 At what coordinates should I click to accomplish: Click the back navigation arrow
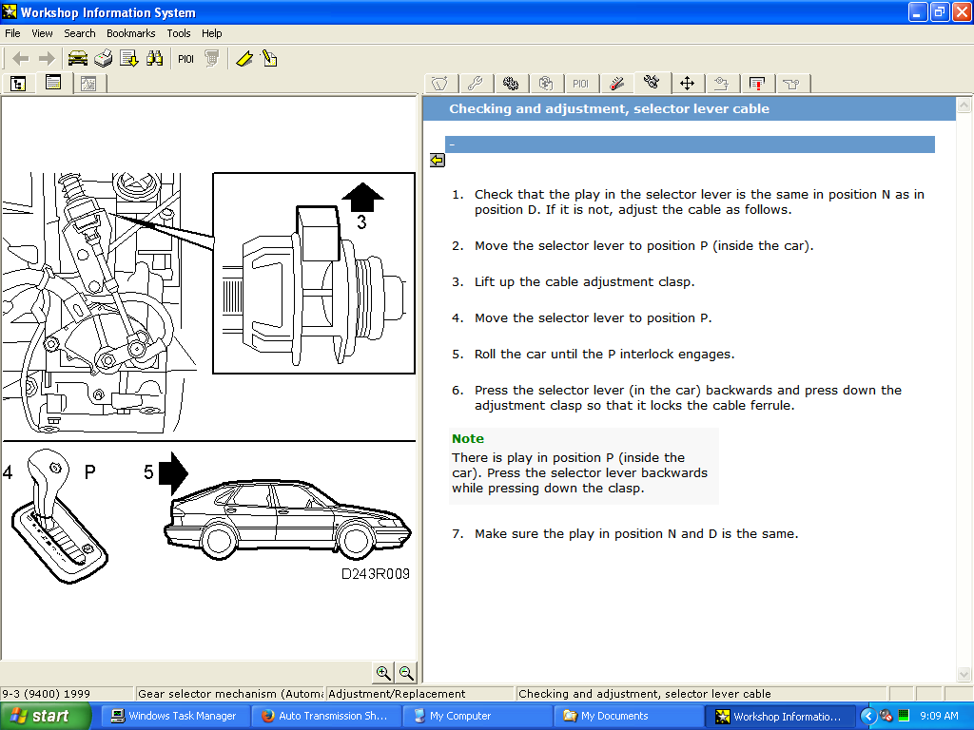click(19, 58)
